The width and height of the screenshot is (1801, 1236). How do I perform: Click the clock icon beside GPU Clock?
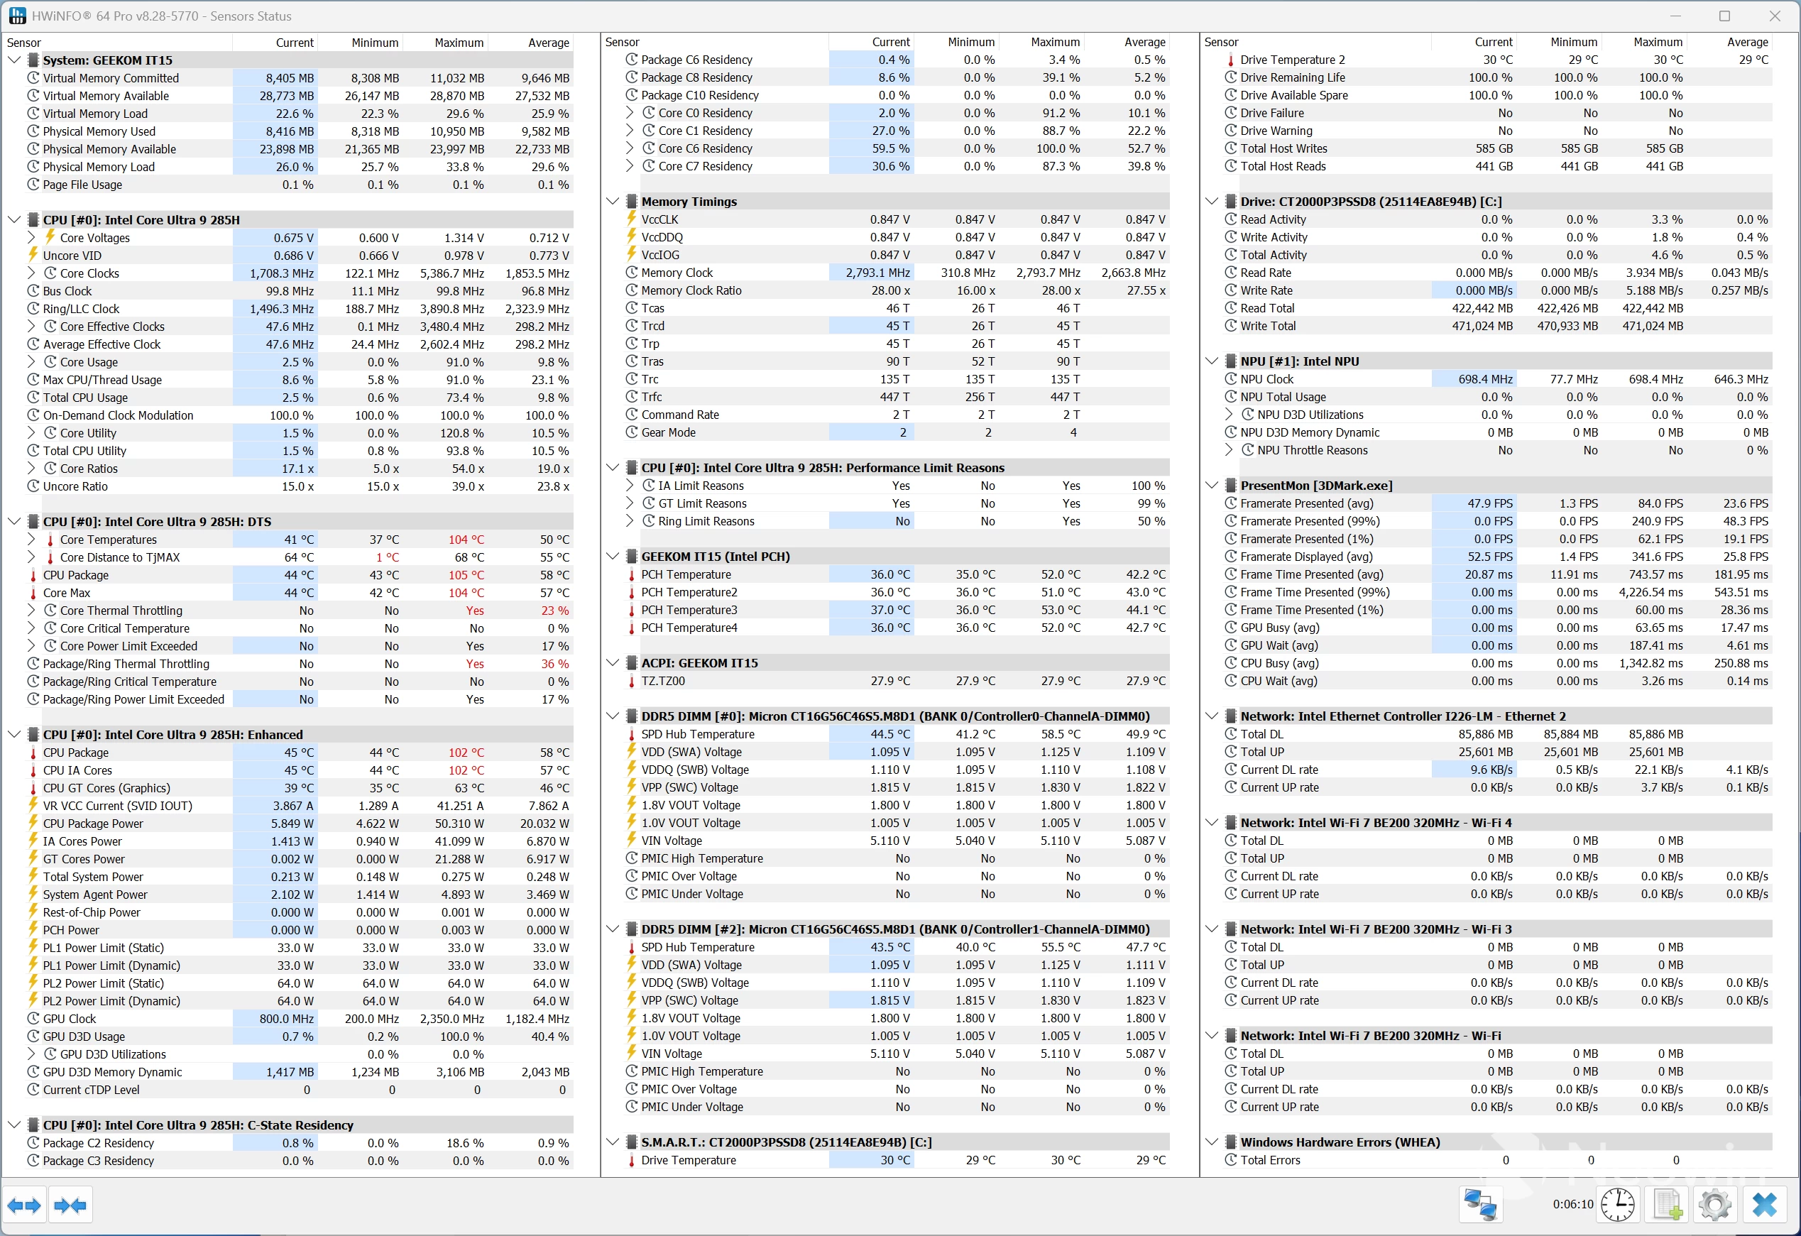(x=33, y=1019)
